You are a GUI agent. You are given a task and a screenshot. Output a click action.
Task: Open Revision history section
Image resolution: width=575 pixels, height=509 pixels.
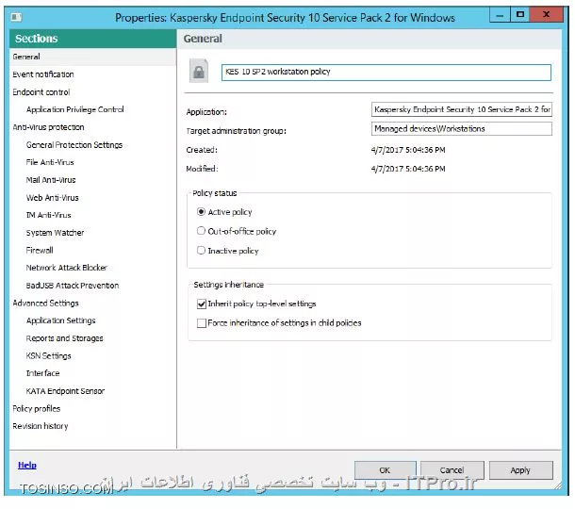coord(41,426)
